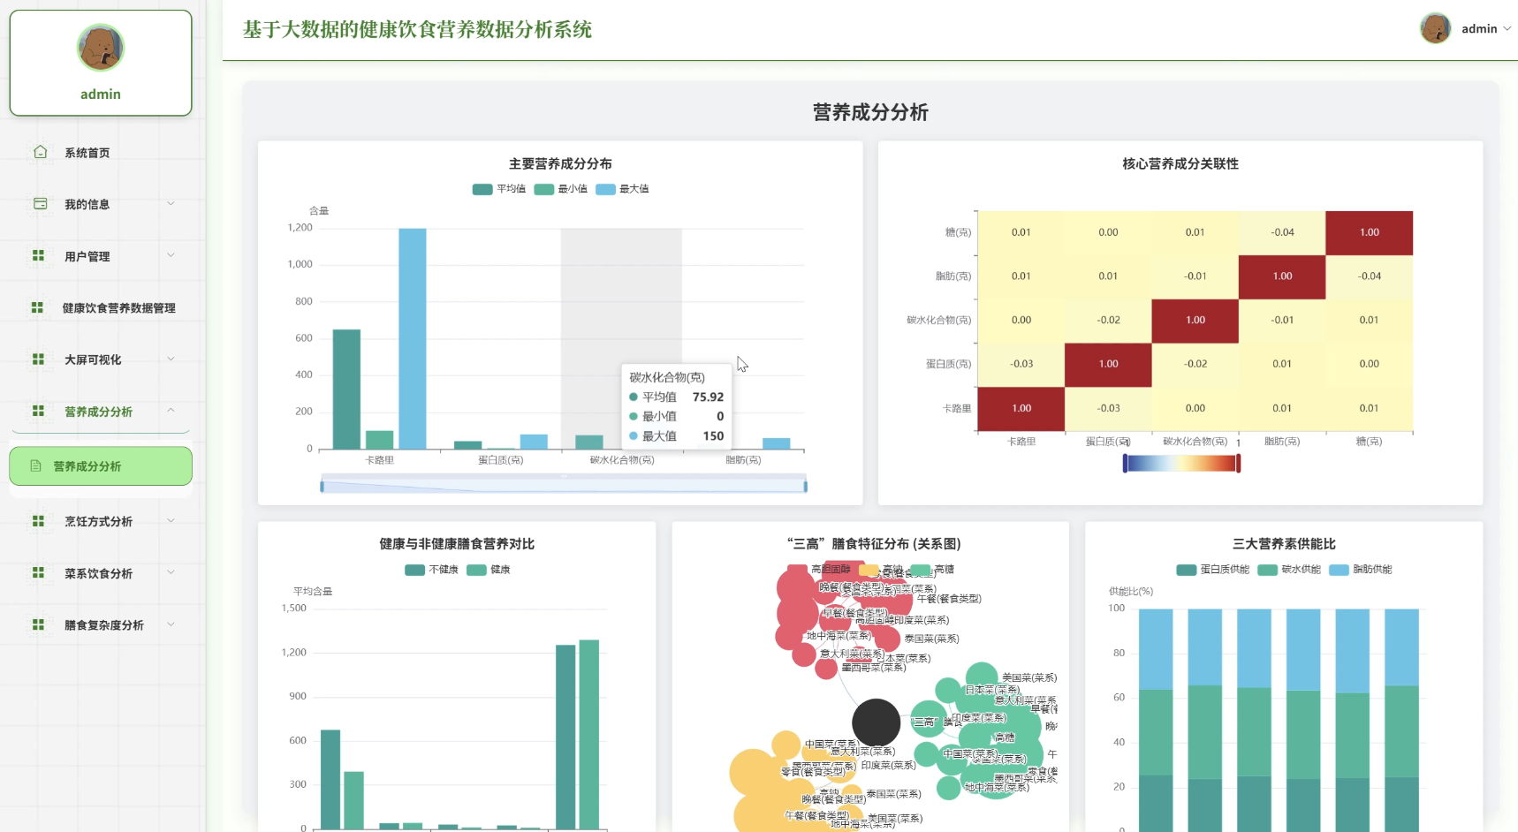Click the bear avatar in the sidebar profile card
Image resolution: width=1518 pixels, height=832 pixels.
[x=101, y=48]
